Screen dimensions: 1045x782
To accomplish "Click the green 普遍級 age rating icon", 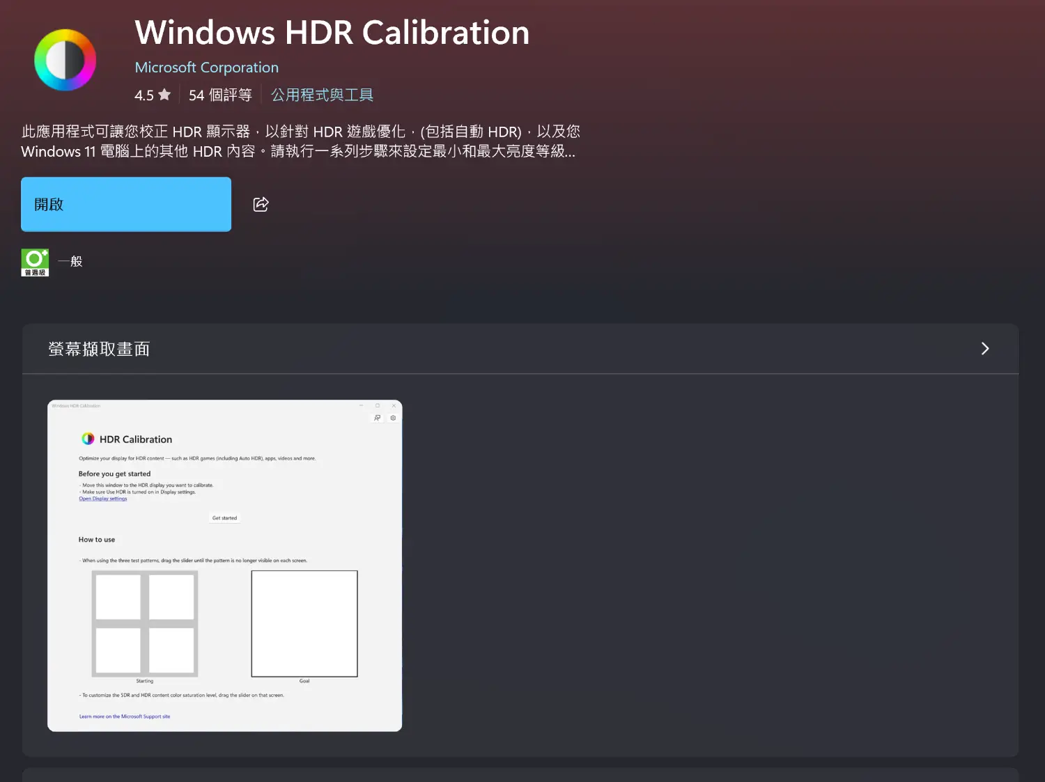I will (35, 263).
